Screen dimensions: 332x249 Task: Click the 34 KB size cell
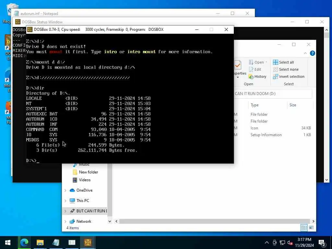pos(306,128)
